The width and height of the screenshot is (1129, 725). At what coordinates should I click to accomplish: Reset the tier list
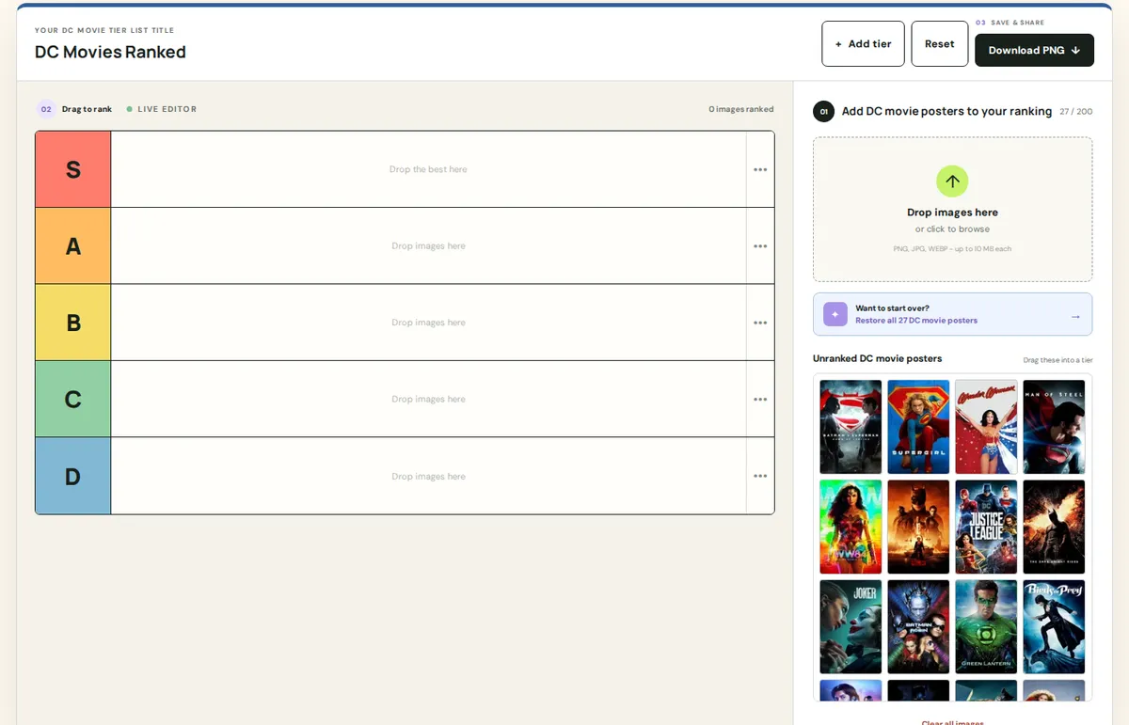coord(939,44)
